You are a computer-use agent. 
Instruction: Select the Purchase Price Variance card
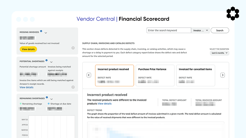pos(155,76)
